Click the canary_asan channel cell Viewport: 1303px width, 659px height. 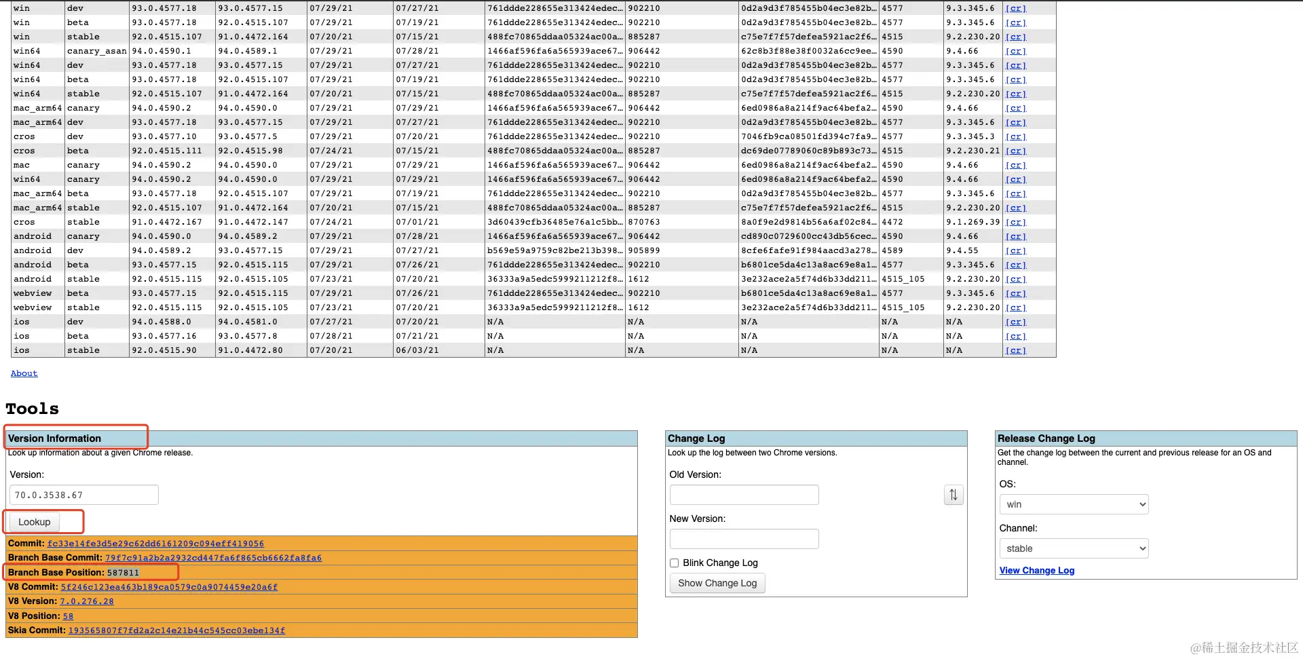[97, 51]
